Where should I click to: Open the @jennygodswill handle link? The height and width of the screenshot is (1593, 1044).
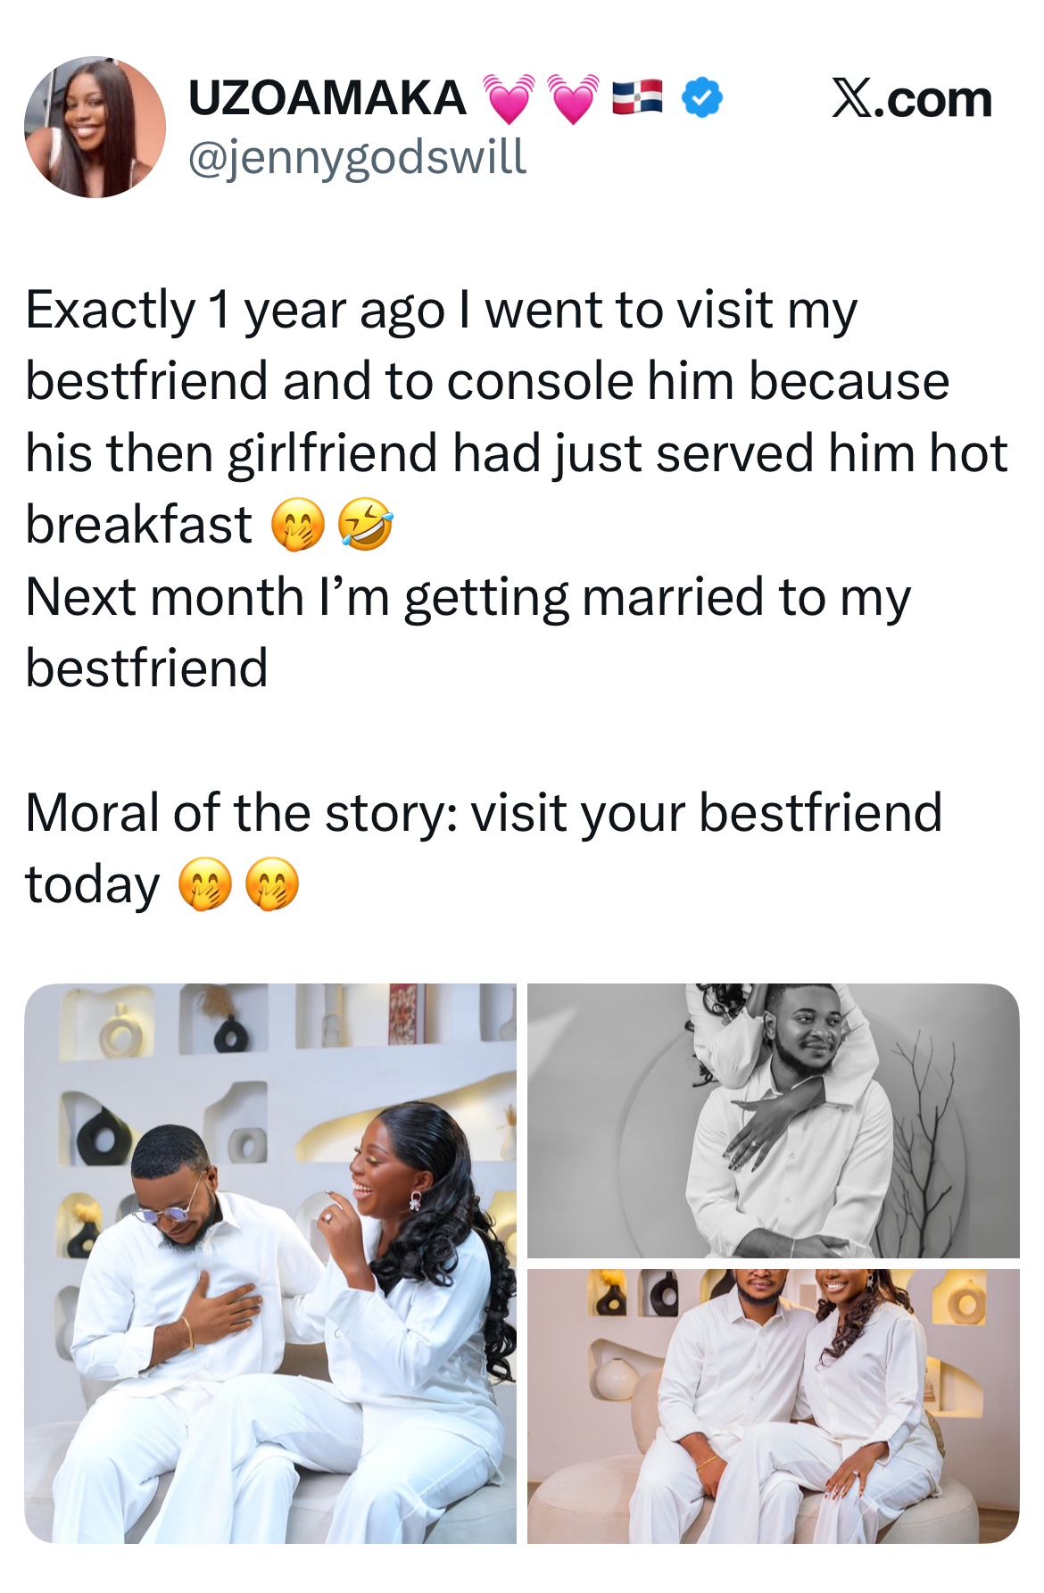pyautogui.click(x=357, y=157)
